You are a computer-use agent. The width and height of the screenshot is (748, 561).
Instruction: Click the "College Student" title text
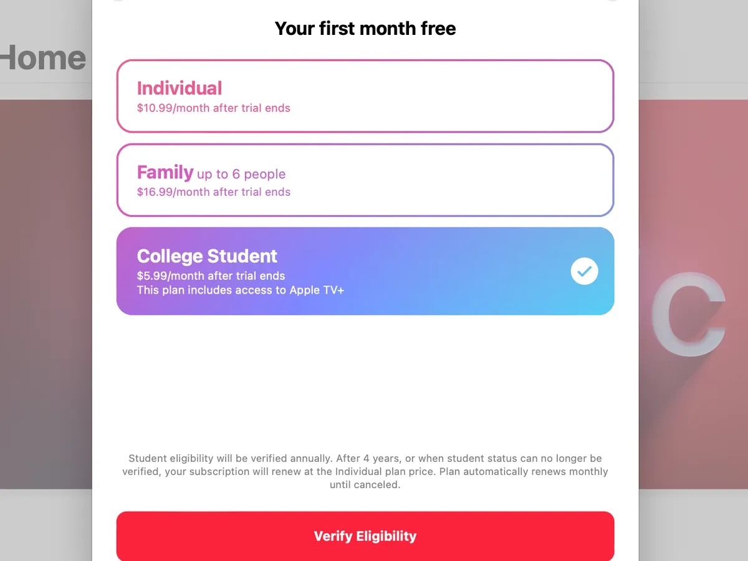pyautogui.click(x=207, y=256)
